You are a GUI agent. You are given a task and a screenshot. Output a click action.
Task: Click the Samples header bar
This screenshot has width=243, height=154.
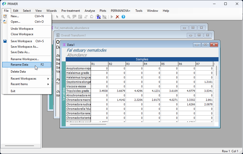pyautogui.click(x=142, y=59)
